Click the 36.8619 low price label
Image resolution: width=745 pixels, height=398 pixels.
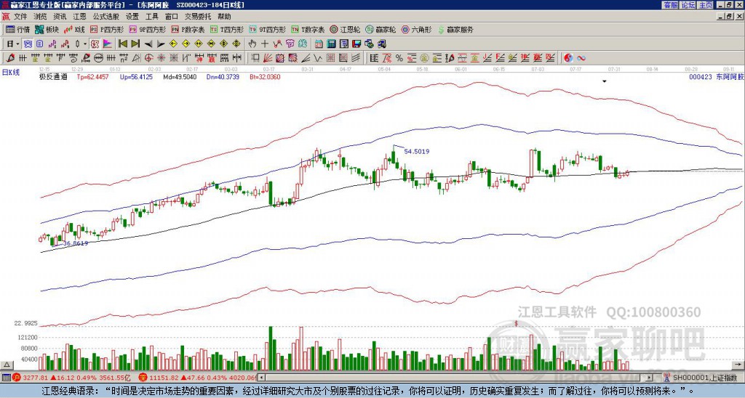tap(76, 243)
